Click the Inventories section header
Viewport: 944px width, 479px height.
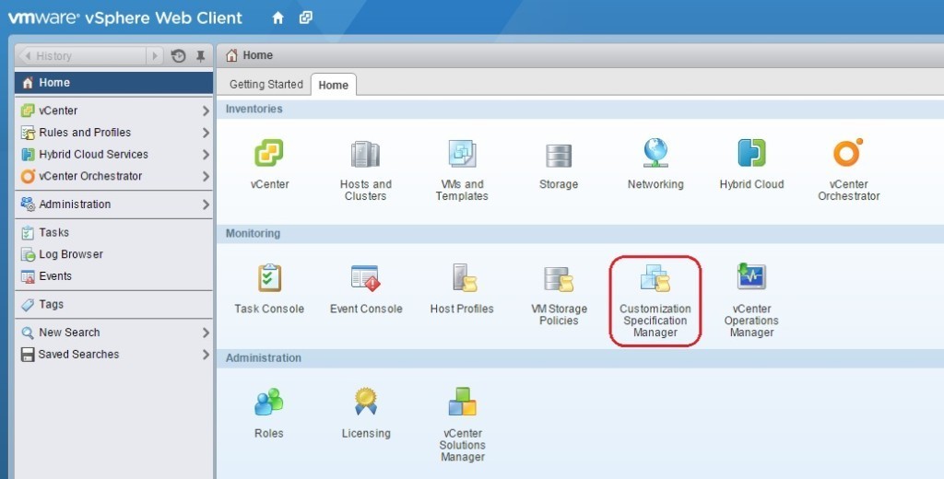(x=254, y=109)
